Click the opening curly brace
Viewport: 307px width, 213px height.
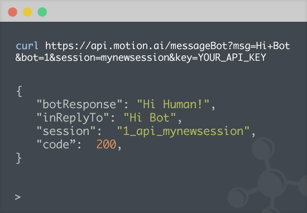[x=19, y=91]
